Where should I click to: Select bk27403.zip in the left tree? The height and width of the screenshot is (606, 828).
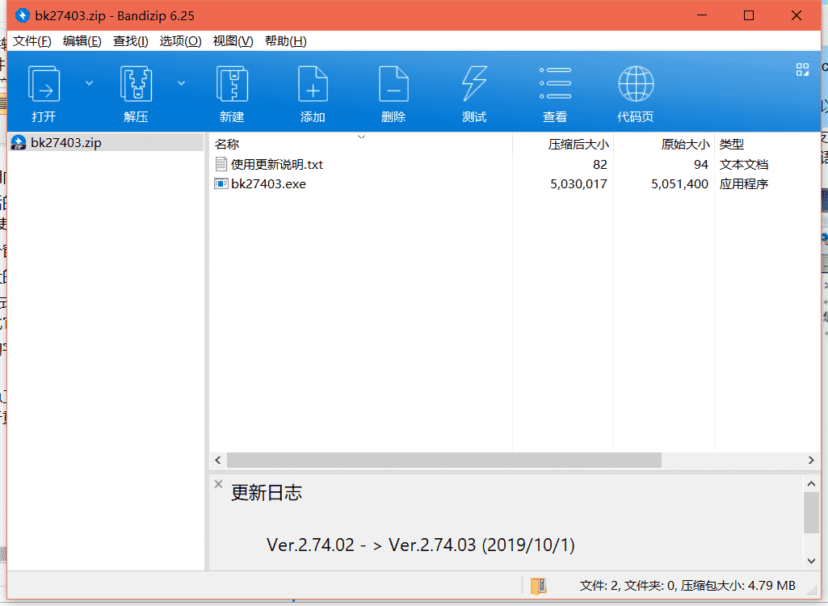(x=66, y=143)
